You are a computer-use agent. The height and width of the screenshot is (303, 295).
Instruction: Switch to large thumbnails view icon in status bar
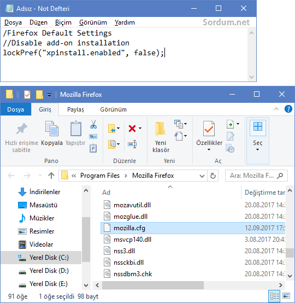pos(286,296)
